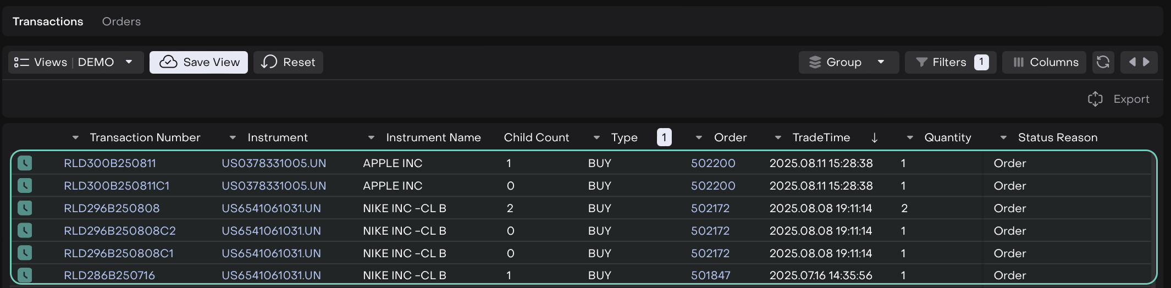Click the Type column filter badge
This screenshot has height=288, width=1171.
(x=664, y=137)
